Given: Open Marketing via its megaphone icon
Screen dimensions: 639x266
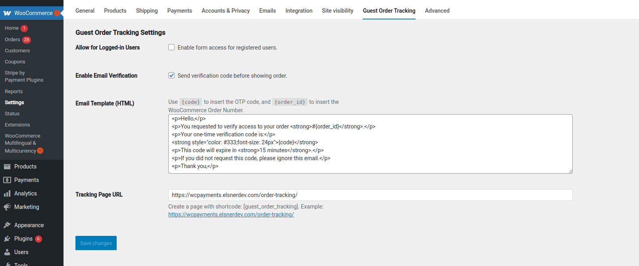Looking at the screenshot, I should tap(7, 207).
